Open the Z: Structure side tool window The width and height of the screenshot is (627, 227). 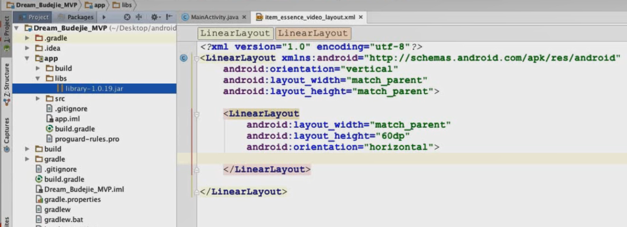pos(6,84)
